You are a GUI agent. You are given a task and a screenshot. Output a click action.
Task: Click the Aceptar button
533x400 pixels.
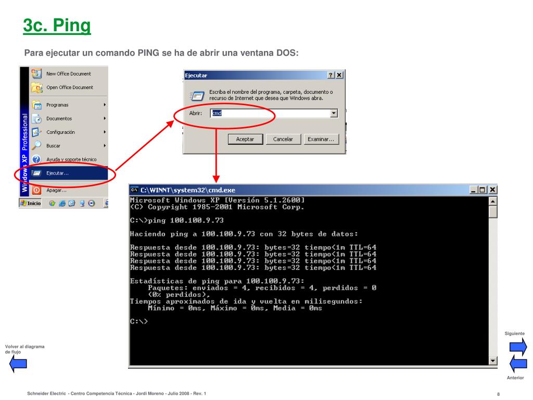[245, 139]
